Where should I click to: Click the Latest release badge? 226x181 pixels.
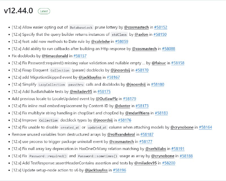44,11
